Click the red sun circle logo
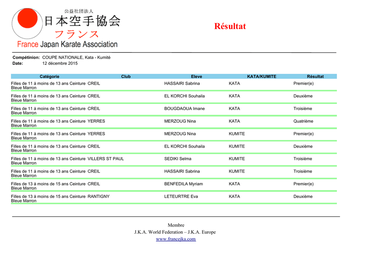This screenshot has width=371, height=262. click(x=28, y=18)
